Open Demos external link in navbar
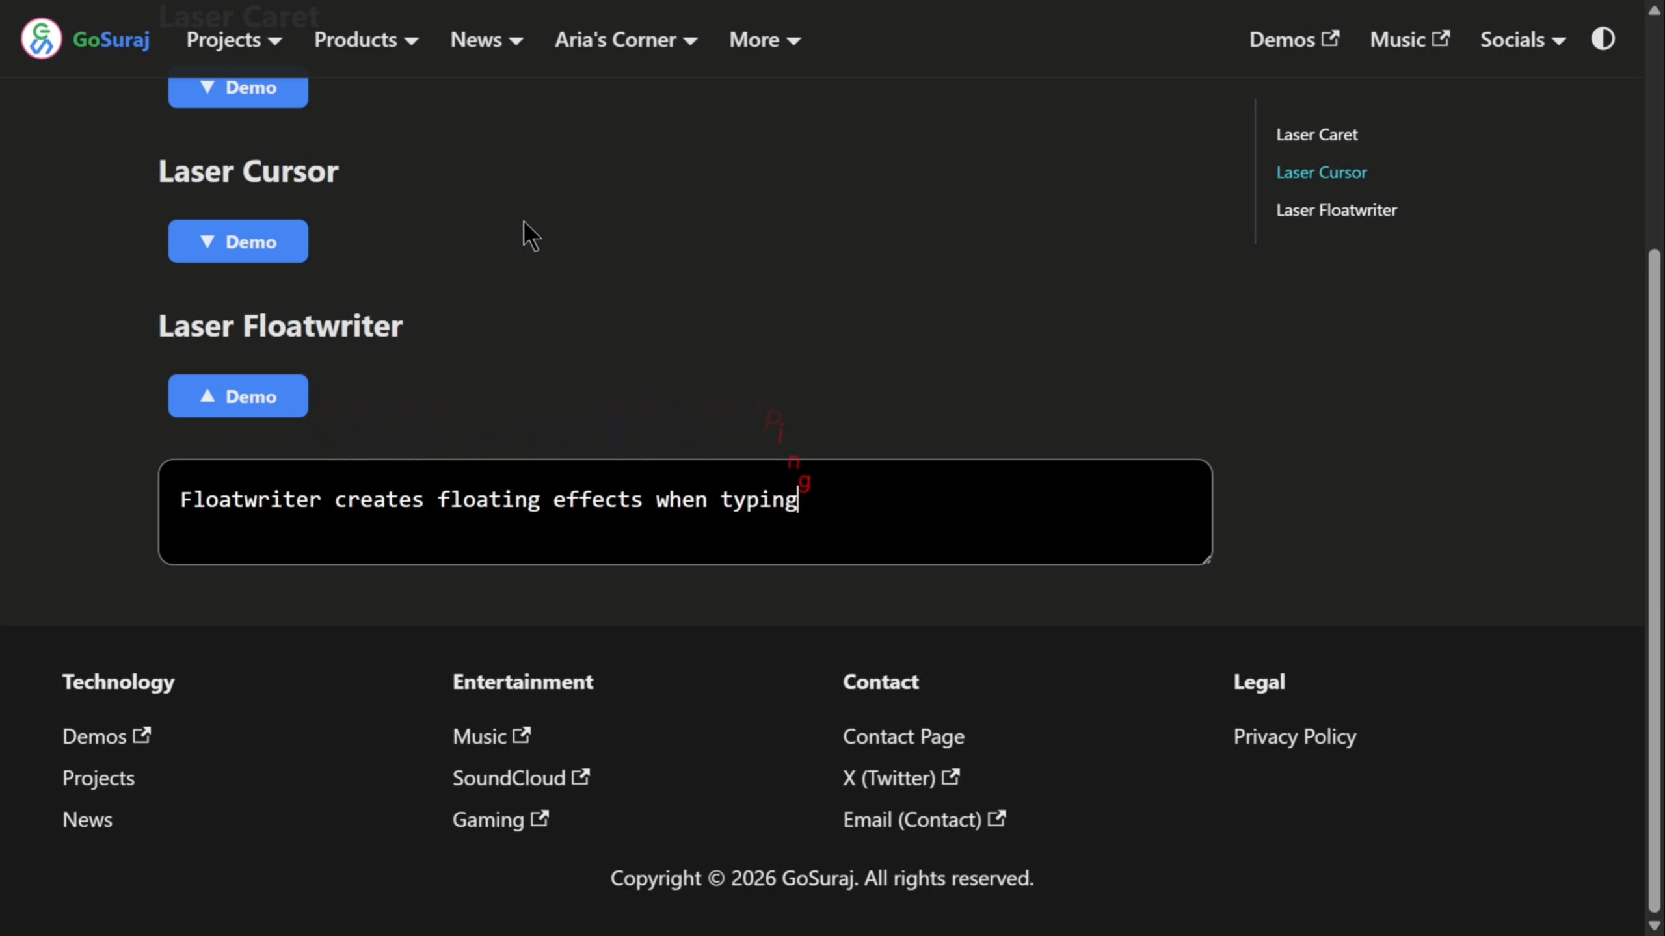Screen dimensions: 1665x936 1294,40
